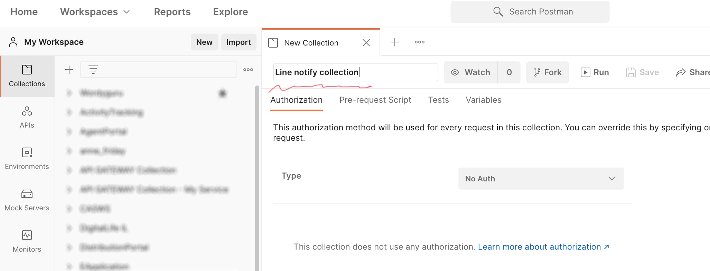Viewport: 710px width, 271px height.
Task: Open the Collections sidebar section
Action: (x=27, y=76)
